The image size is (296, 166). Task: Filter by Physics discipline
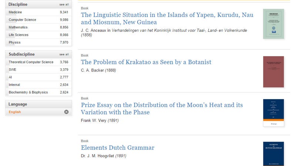tap(38, 42)
